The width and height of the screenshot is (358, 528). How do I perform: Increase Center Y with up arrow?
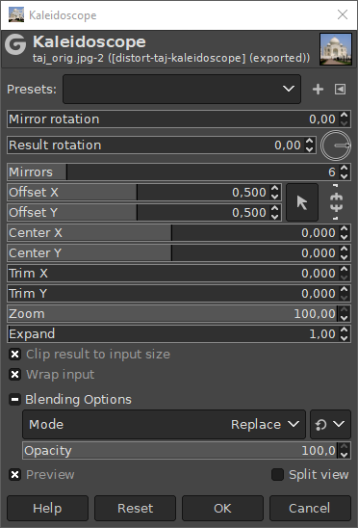pyautogui.click(x=344, y=249)
